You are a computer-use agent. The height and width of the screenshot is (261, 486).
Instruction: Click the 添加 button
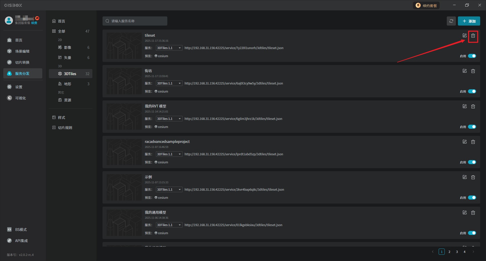469,21
